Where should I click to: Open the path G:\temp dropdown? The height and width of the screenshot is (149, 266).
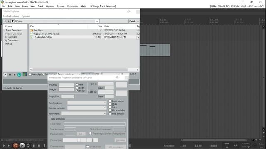(97, 21)
